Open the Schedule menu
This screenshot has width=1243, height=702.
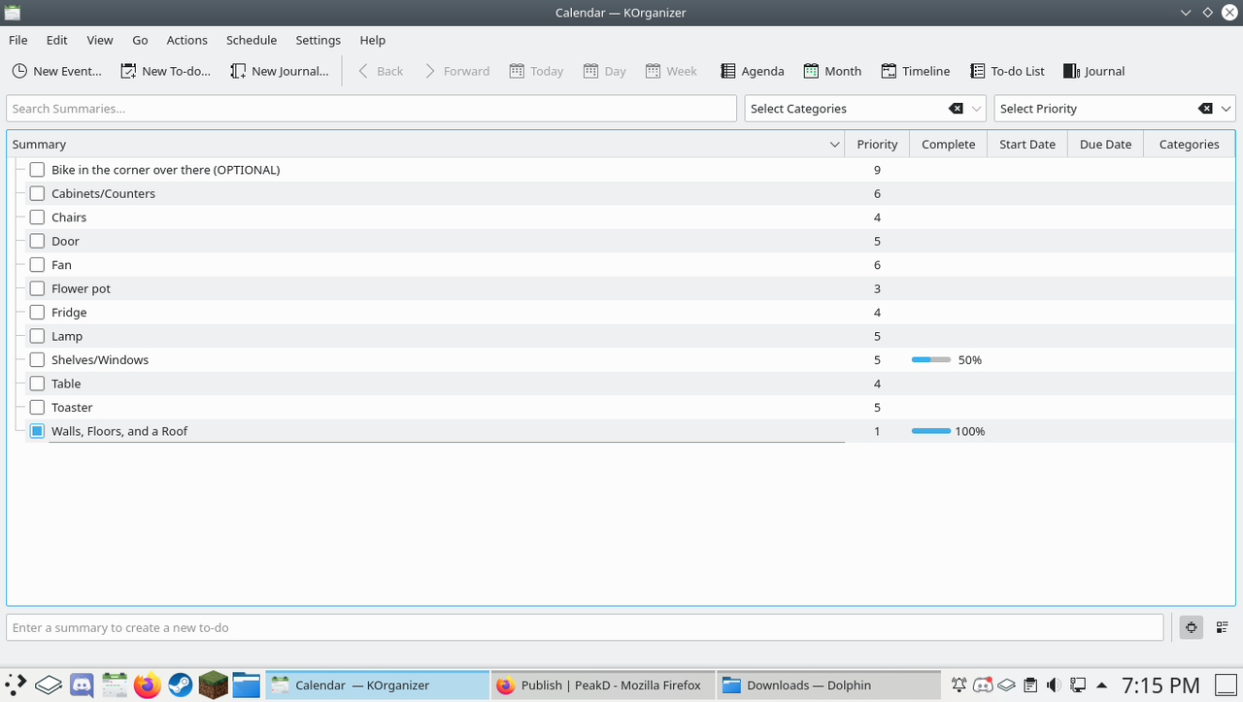[252, 40]
